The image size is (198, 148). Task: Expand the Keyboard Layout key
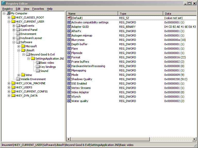click(x=14, y=38)
